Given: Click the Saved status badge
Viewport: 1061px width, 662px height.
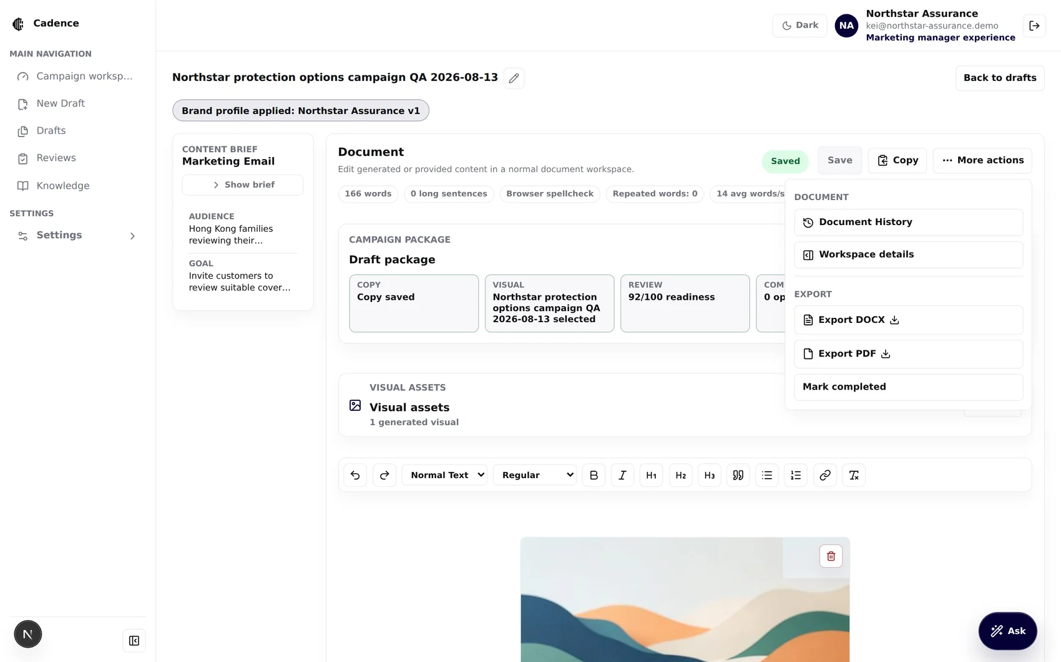Looking at the screenshot, I should point(785,161).
